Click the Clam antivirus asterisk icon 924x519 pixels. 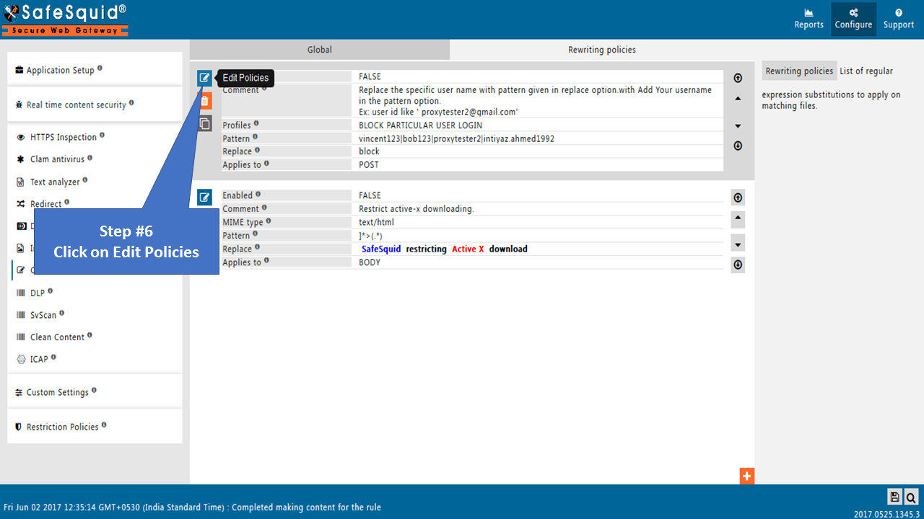coord(21,159)
